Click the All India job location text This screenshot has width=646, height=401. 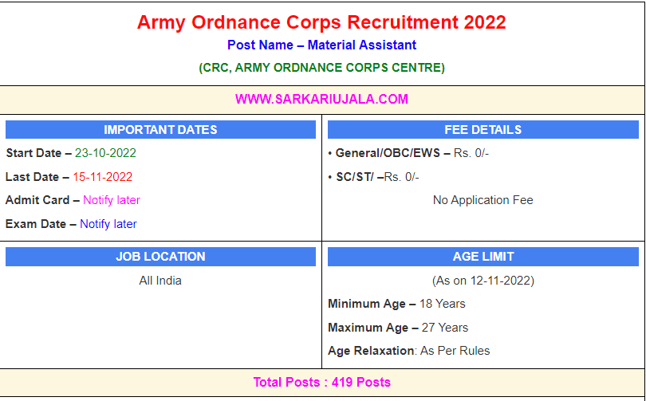160,281
